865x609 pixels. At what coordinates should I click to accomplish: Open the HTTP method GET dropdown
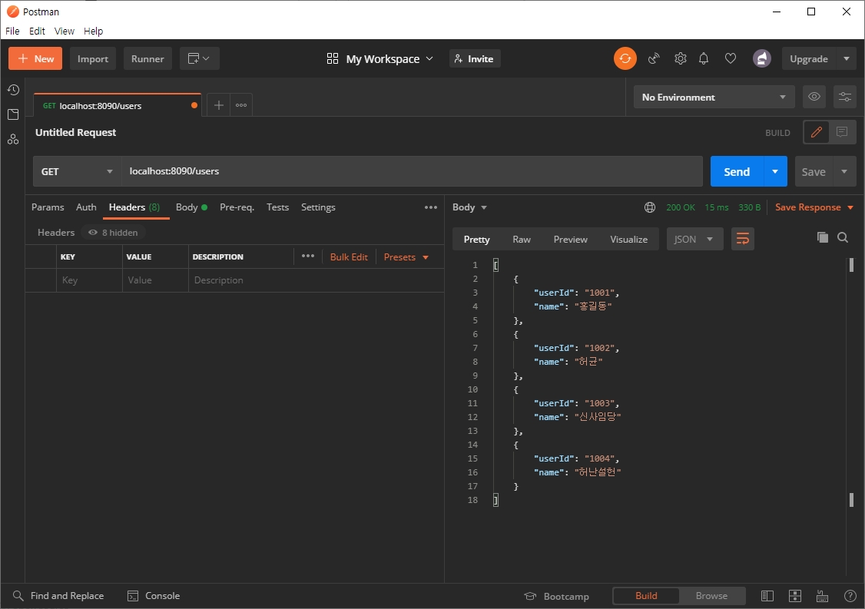tap(78, 171)
